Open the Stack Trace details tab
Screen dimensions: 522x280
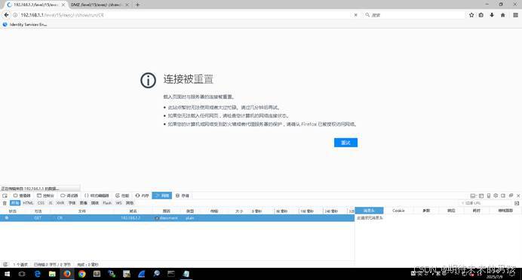(505, 211)
